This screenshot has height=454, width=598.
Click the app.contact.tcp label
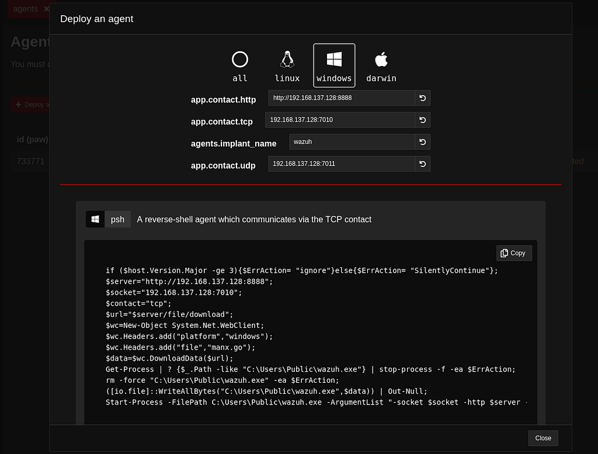[221, 121]
